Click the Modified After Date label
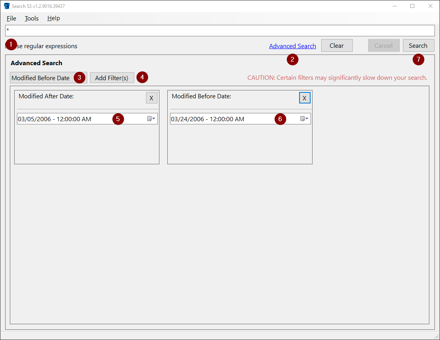This screenshot has width=440, height=340. pos(46,96)
